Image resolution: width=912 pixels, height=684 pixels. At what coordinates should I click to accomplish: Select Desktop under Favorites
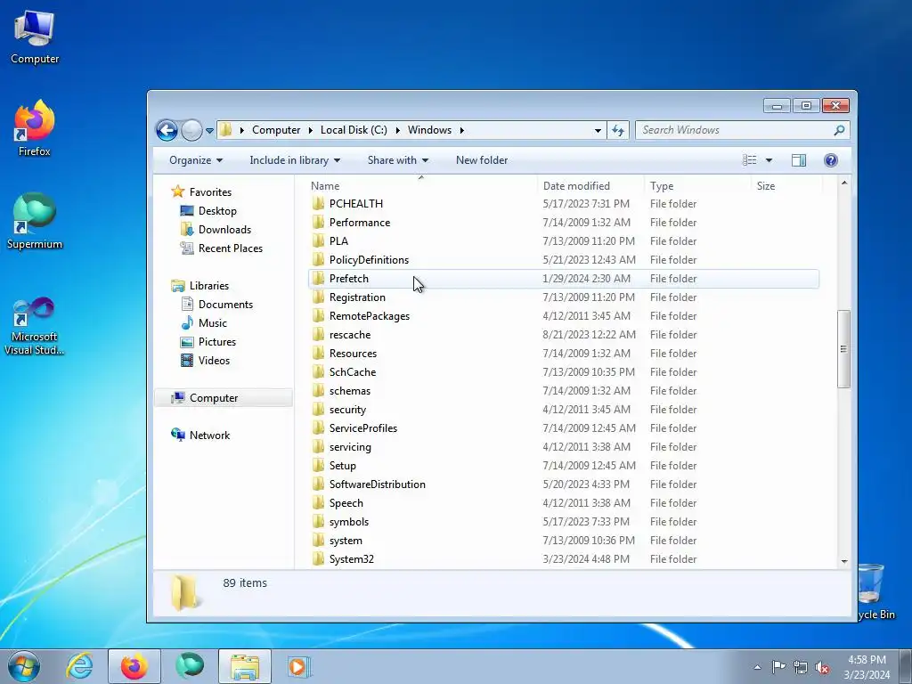coord(208,210)
